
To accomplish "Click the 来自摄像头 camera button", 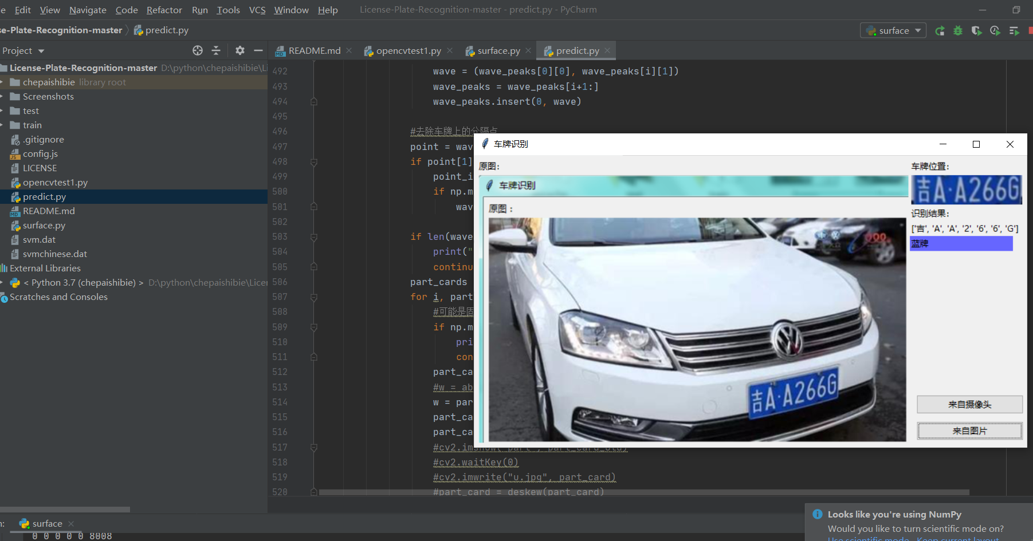I will coord(969,404).
